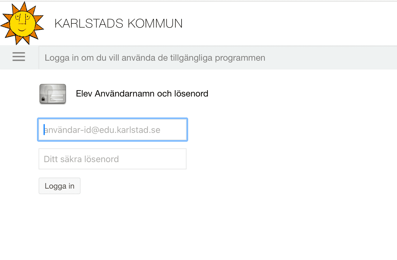Click the grey banner bar beside the menu icon

(x=218, y=58)
